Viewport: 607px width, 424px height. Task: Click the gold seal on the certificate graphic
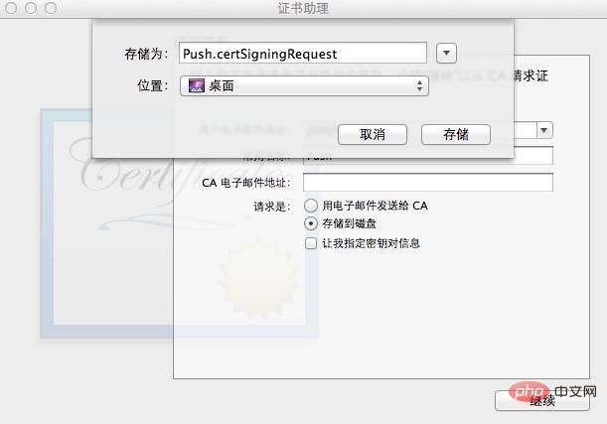click(258, 278)
